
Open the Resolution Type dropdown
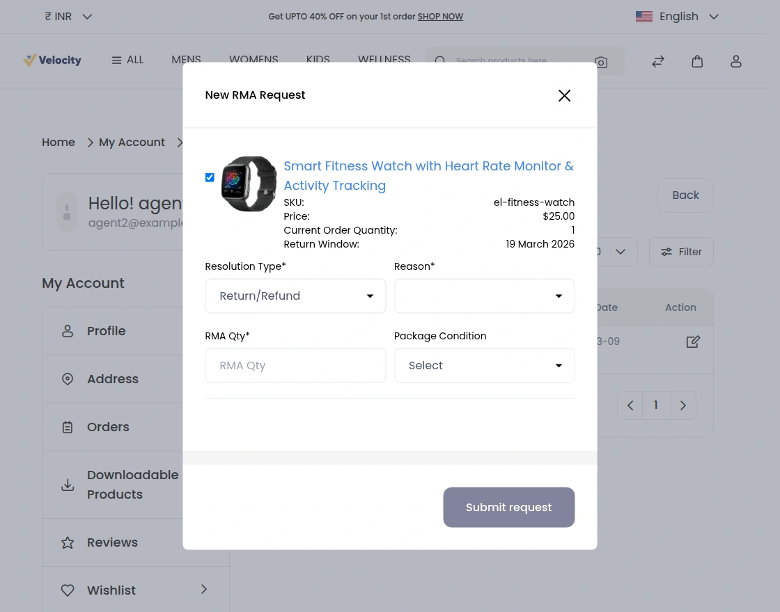tap(295, 296)
